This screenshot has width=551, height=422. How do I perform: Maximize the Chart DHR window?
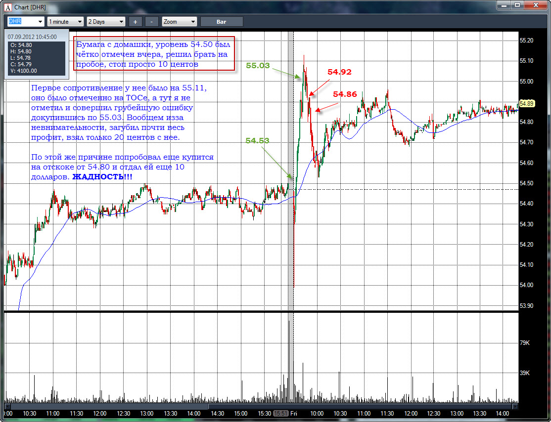pos(517,5)
